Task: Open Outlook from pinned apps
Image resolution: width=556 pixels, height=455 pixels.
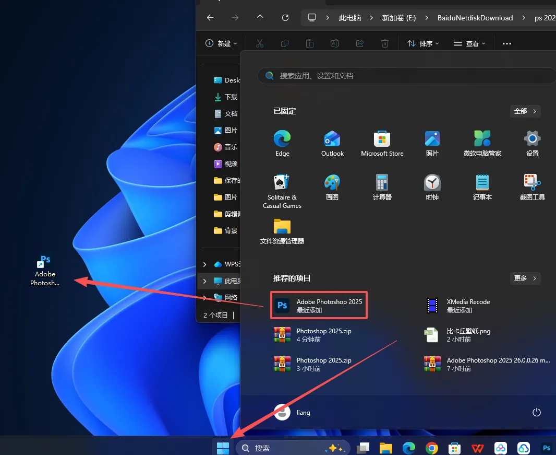Action: click(x=332, y=144)
